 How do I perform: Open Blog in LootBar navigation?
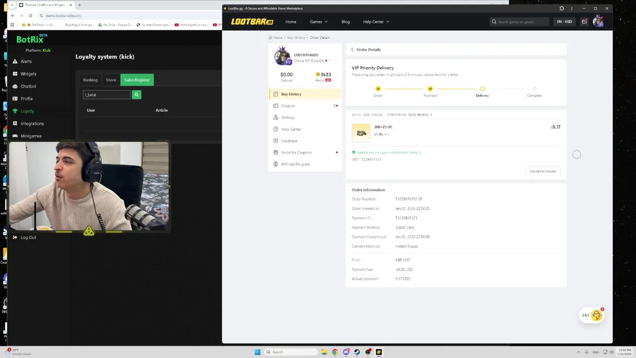(x=345, y=21)
